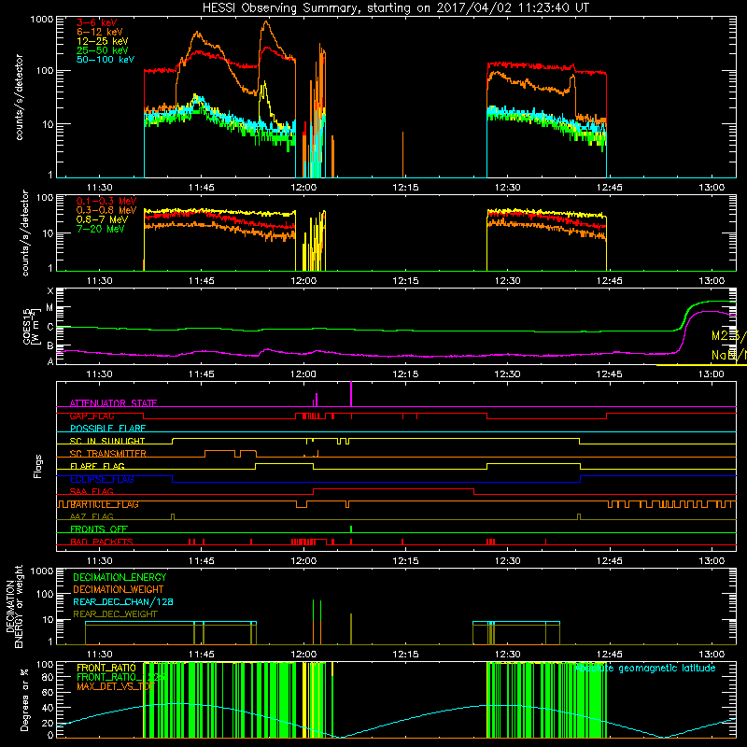Click the green FRONTS_OFF spike marker
747x747 pixels.
click(351, 529)
